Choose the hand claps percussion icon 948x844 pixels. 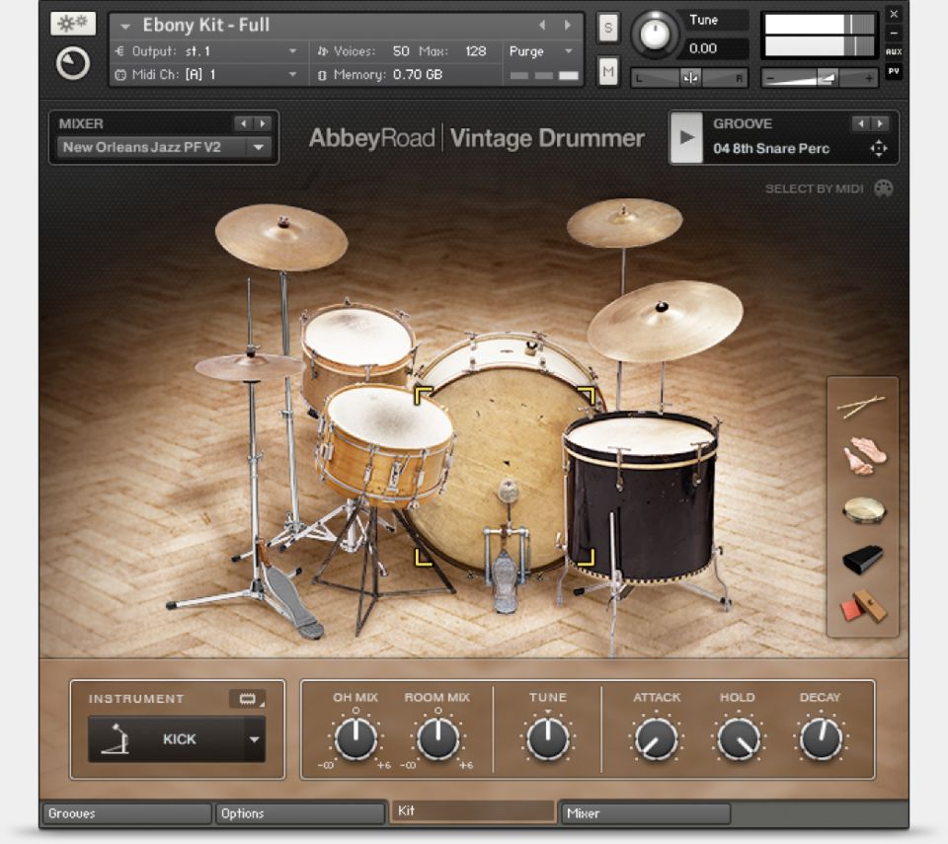[x=863, y=457]
